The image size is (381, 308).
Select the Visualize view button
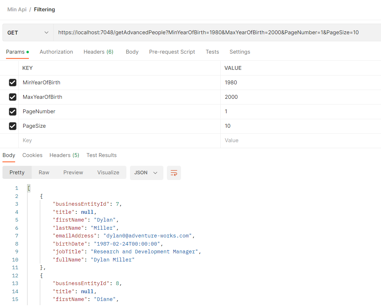tap(108, 173)
